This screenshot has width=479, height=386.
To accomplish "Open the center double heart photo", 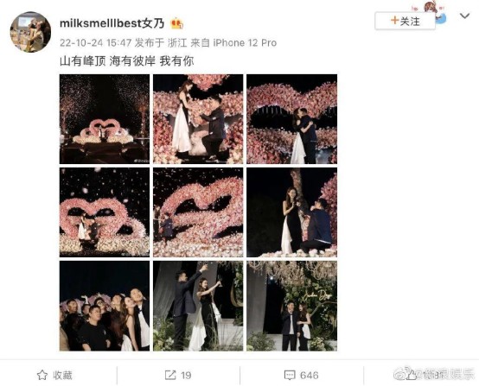I will 198,212.
